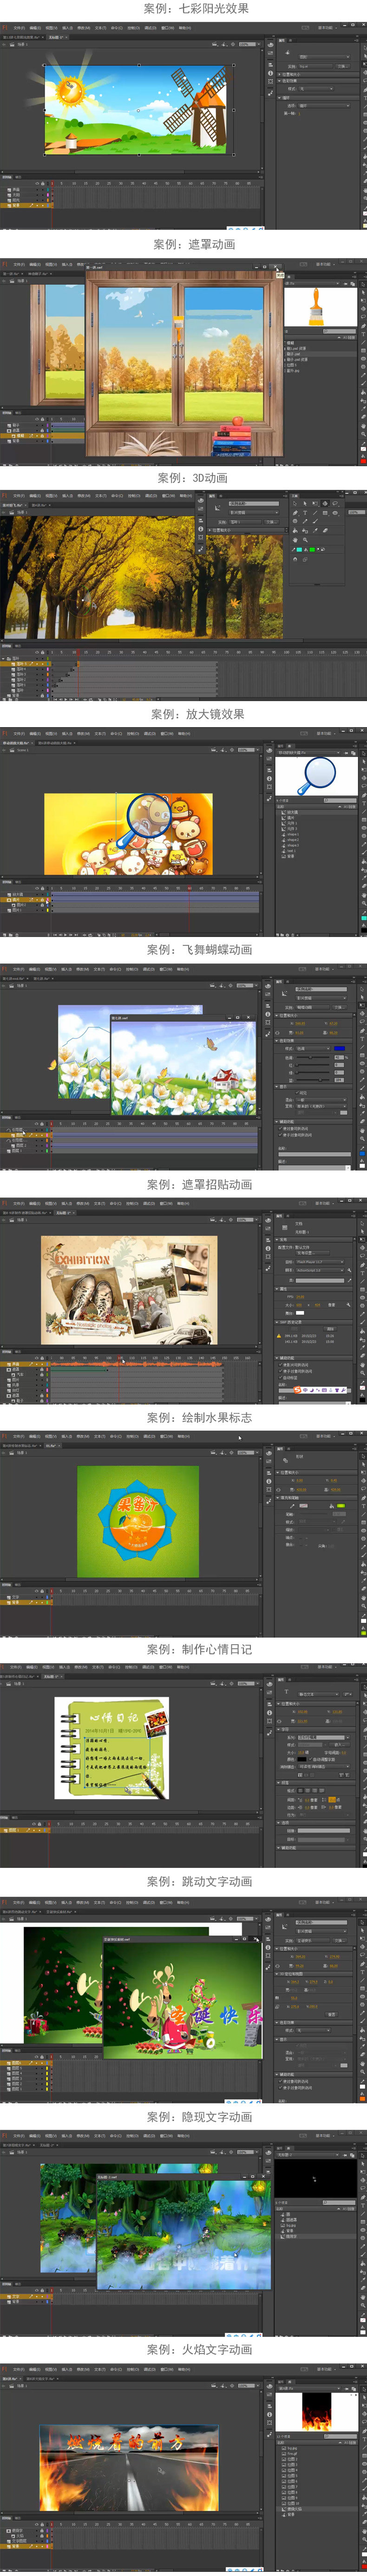This screenshot has height=2576, width=367.
Task: Open 插入 menu in 飞舞蝴蝶动画 screenshot
Action: (66, 969)
